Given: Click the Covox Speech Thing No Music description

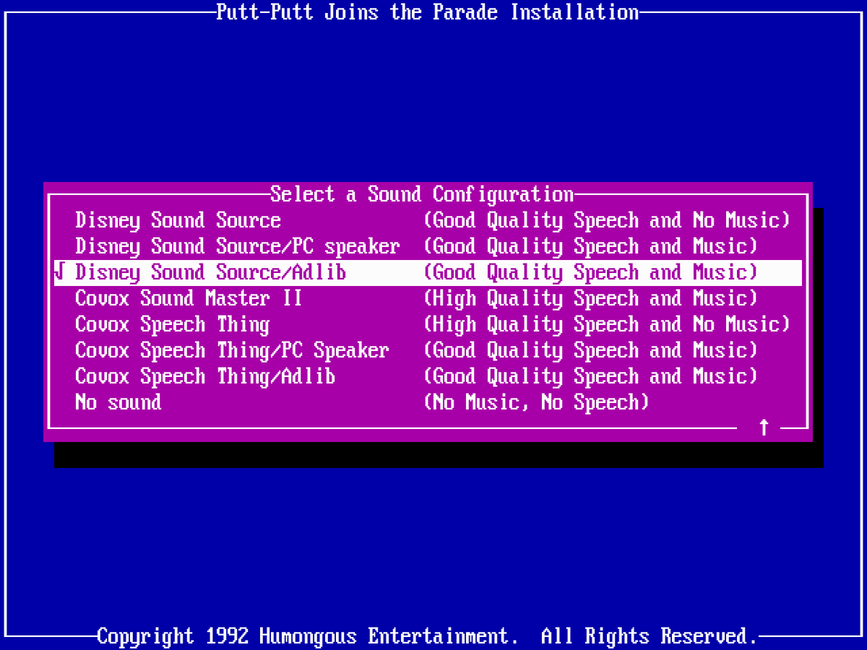Looking at the screenshot, I should pyautogui.click(x=607, y=325).
